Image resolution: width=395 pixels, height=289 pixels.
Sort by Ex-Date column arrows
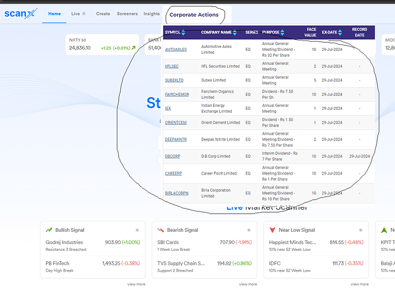tap(340, 32)
